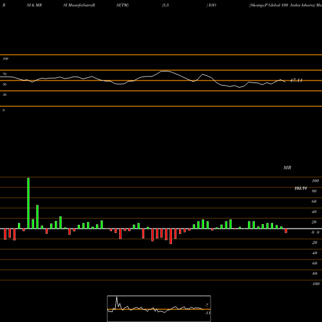Open the mini overview chart thumbnail

pyautogui.click(x=159, y=308)
